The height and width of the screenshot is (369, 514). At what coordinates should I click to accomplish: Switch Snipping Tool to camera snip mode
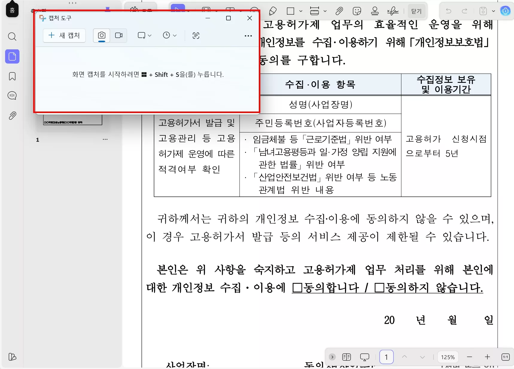(101, 35)
